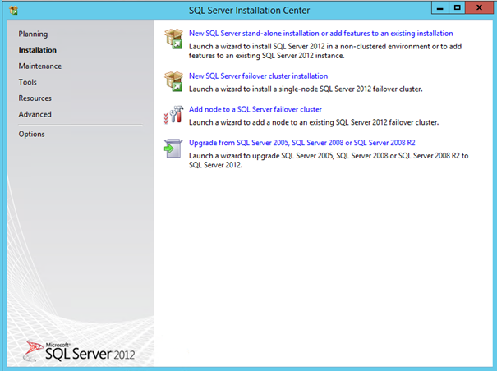Click Add node to a SQL Server failover cluster
The height and width of the screenshot is (371, 497).
tap(255, 109)
